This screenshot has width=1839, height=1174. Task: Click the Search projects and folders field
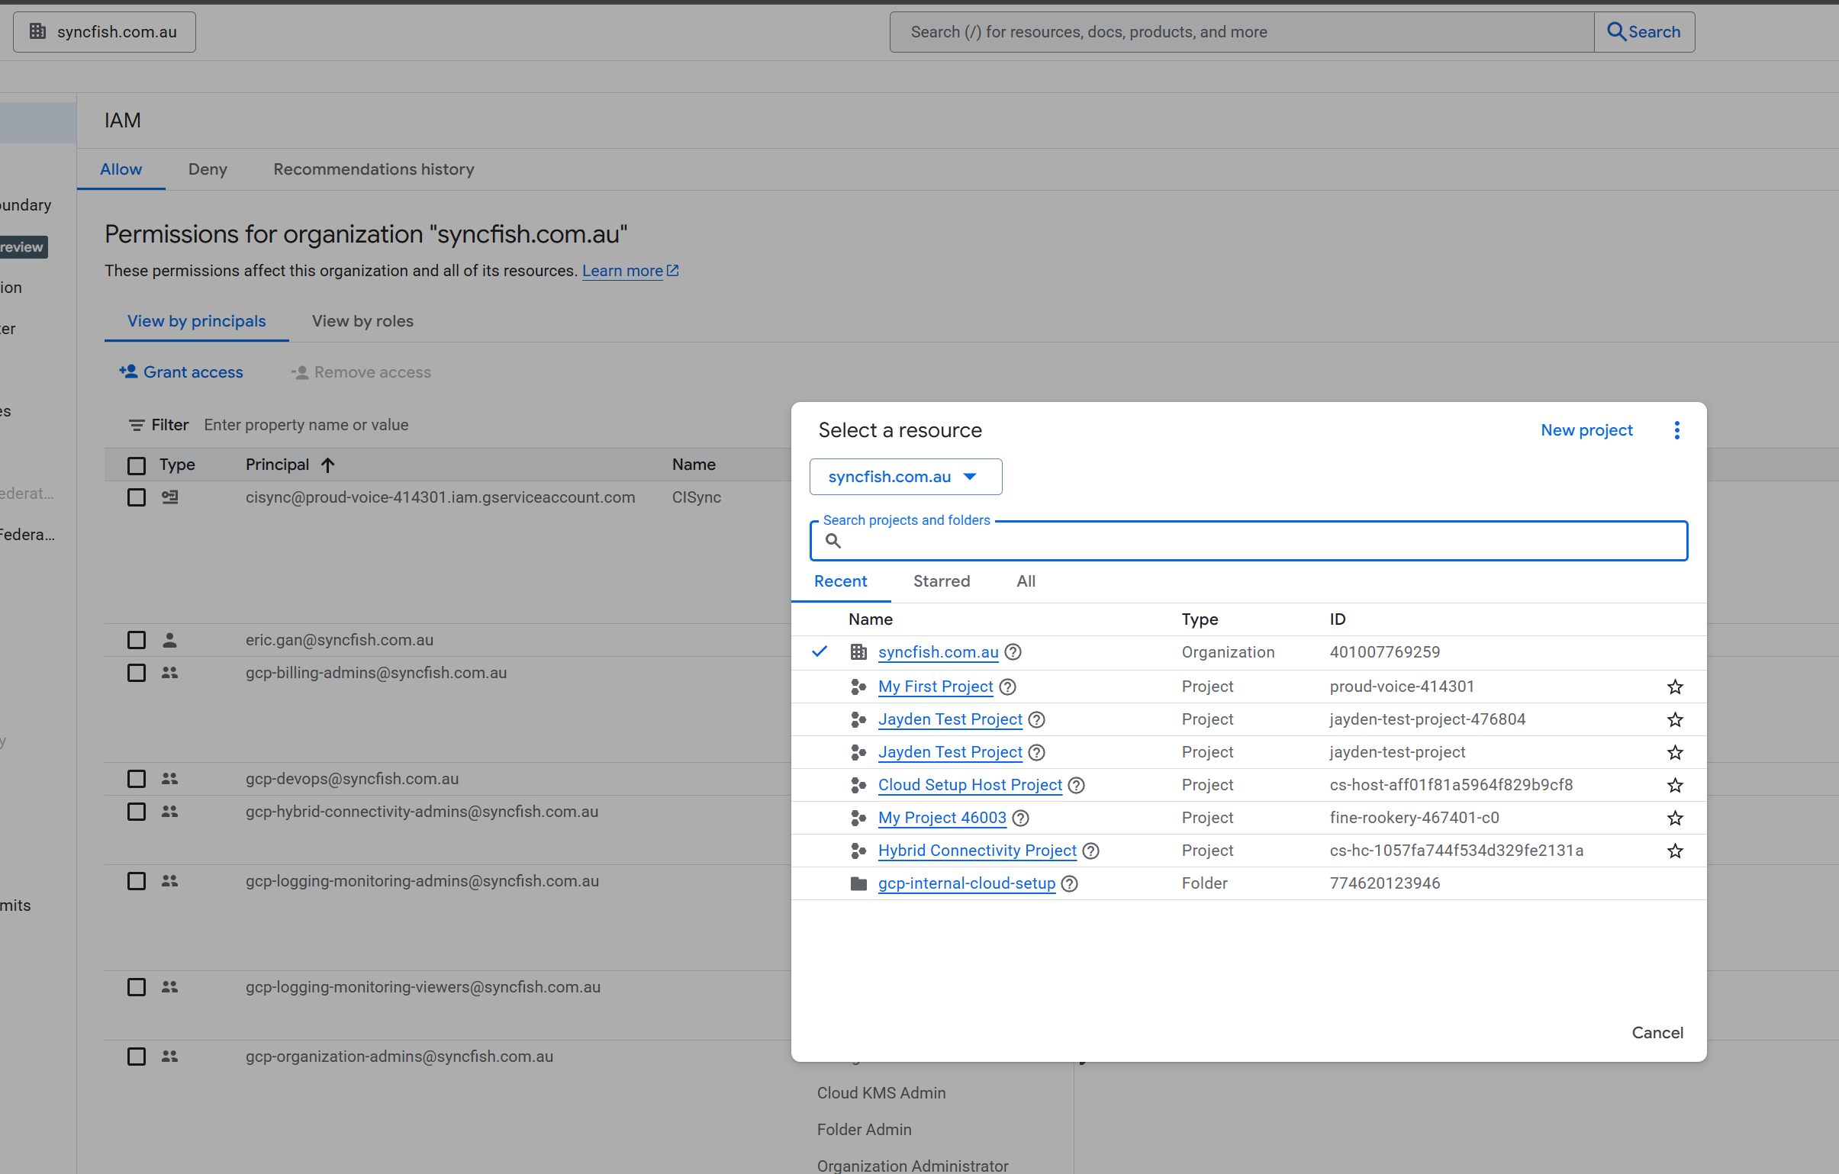(1248, 541)
